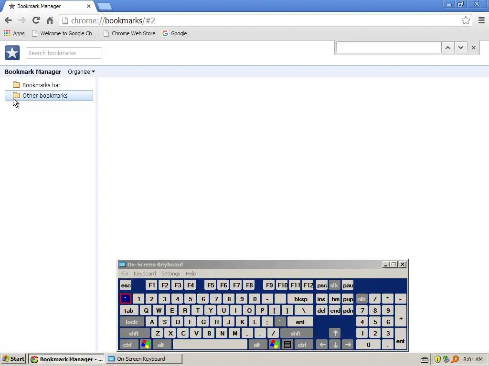This screenshot has width=489, height=366.
Task: Open Keyboard menu in On-Screen Keyboard
Action: click(x=145, y=274)
